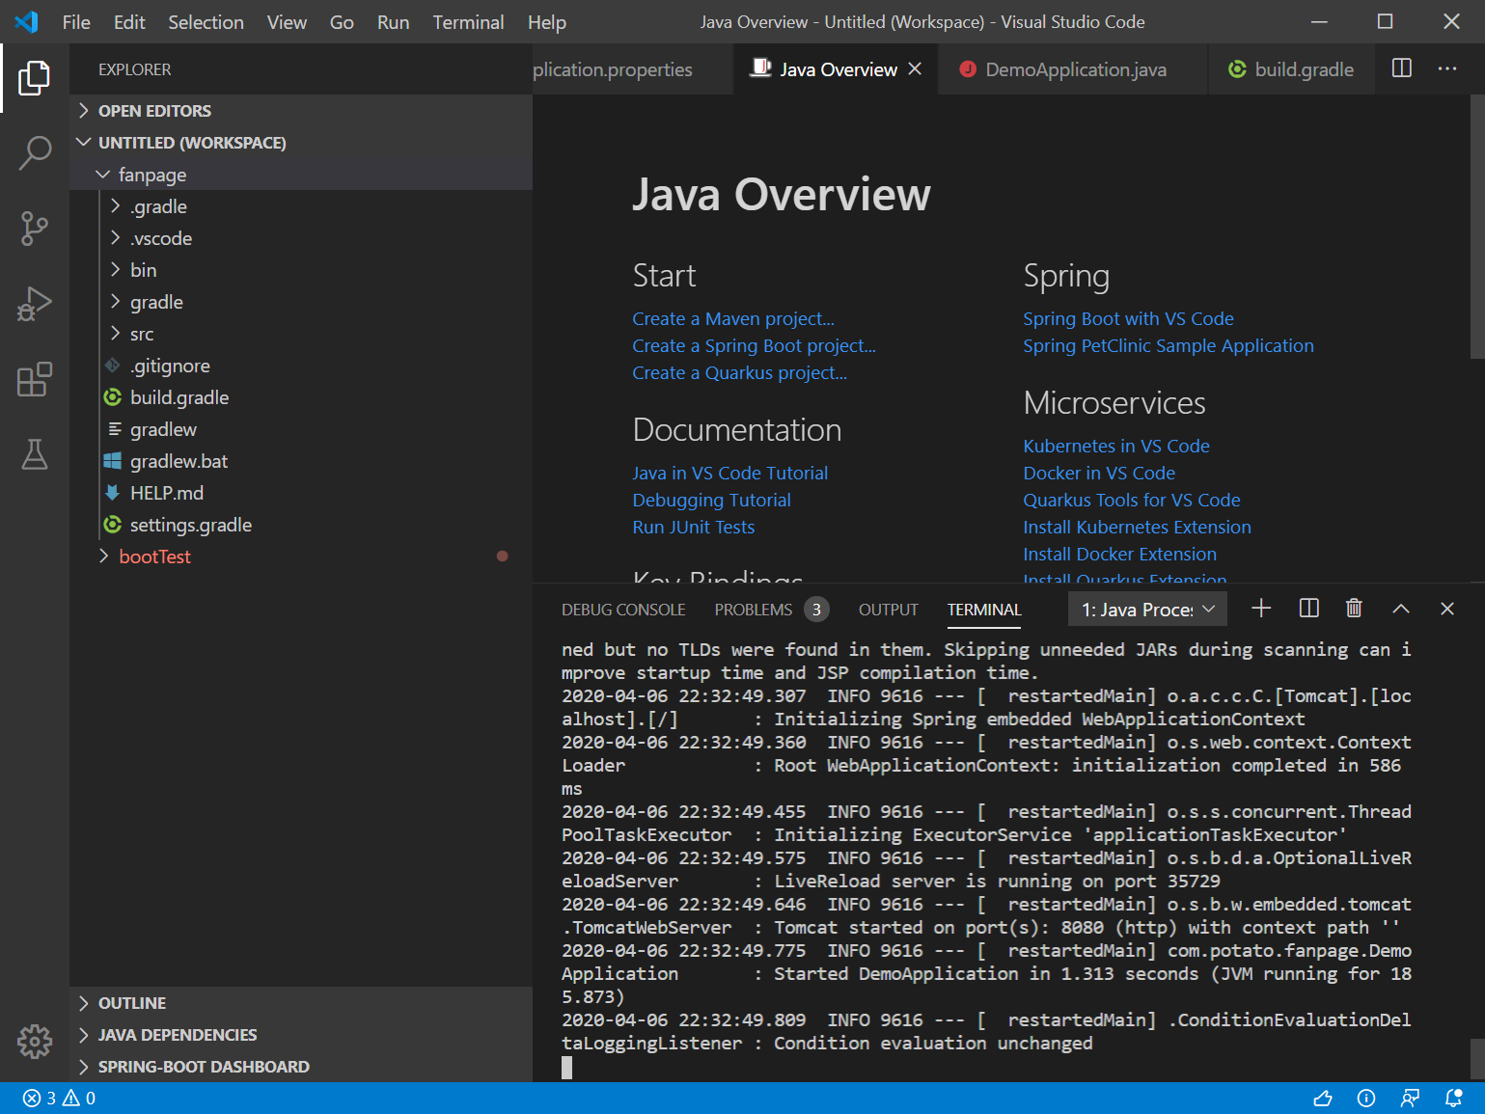Image resolution: width=1485 pixels, height=1114 pixels.
Task: Click the thumbs-up Java status icon
Action: click(x=1323, y=1098)
